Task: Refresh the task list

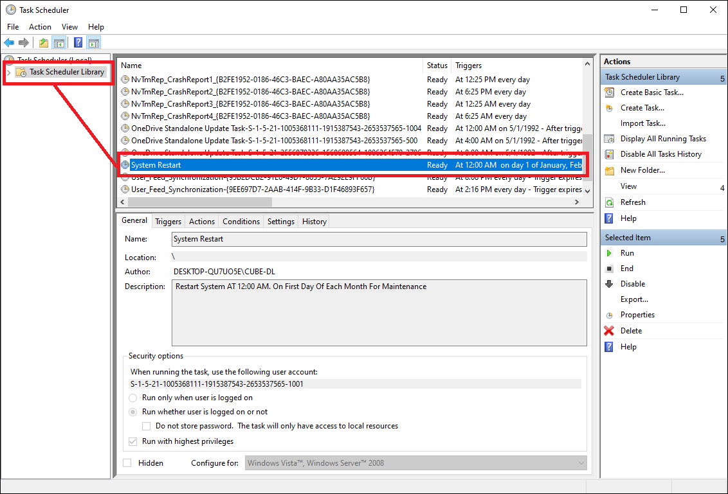Action: pos(633,202)
